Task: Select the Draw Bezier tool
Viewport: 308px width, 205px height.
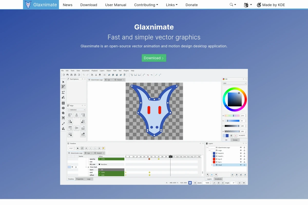Action: [63, 92]
